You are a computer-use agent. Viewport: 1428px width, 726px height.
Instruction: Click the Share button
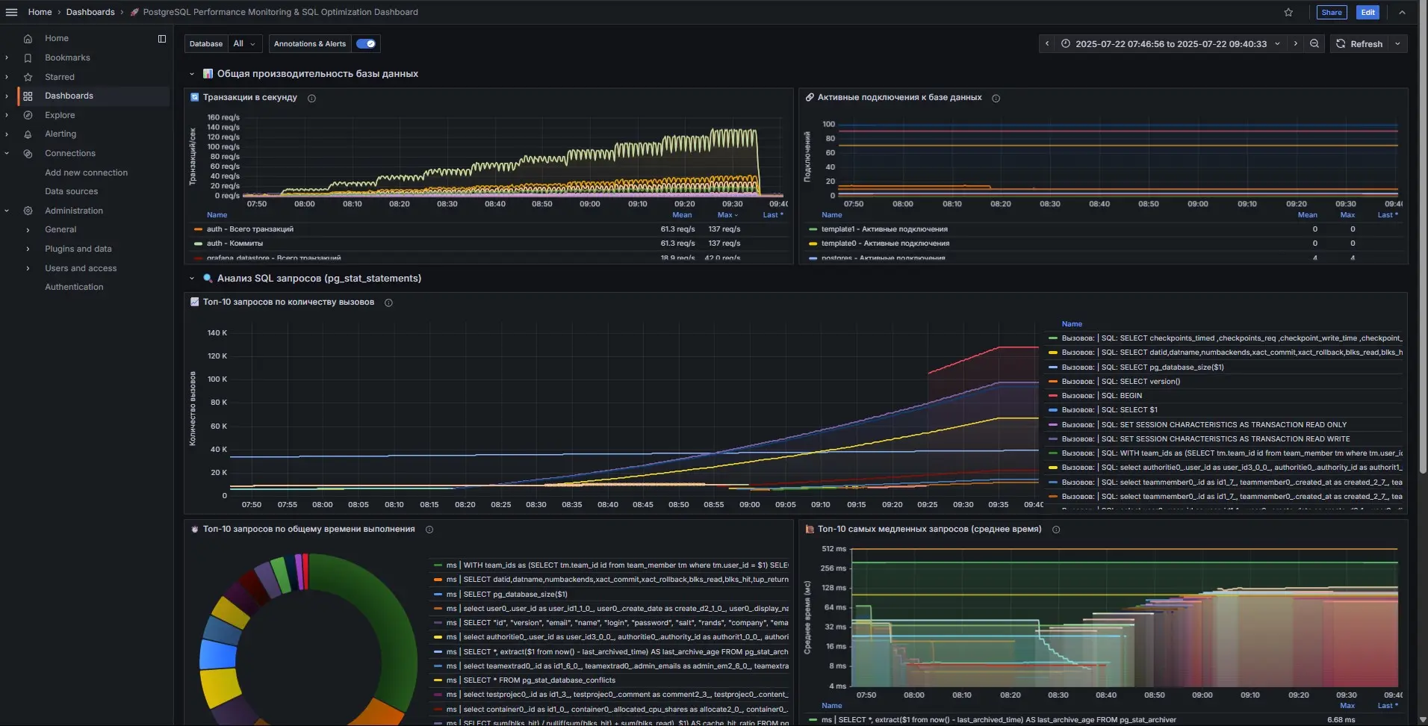tap(1331, 12)
